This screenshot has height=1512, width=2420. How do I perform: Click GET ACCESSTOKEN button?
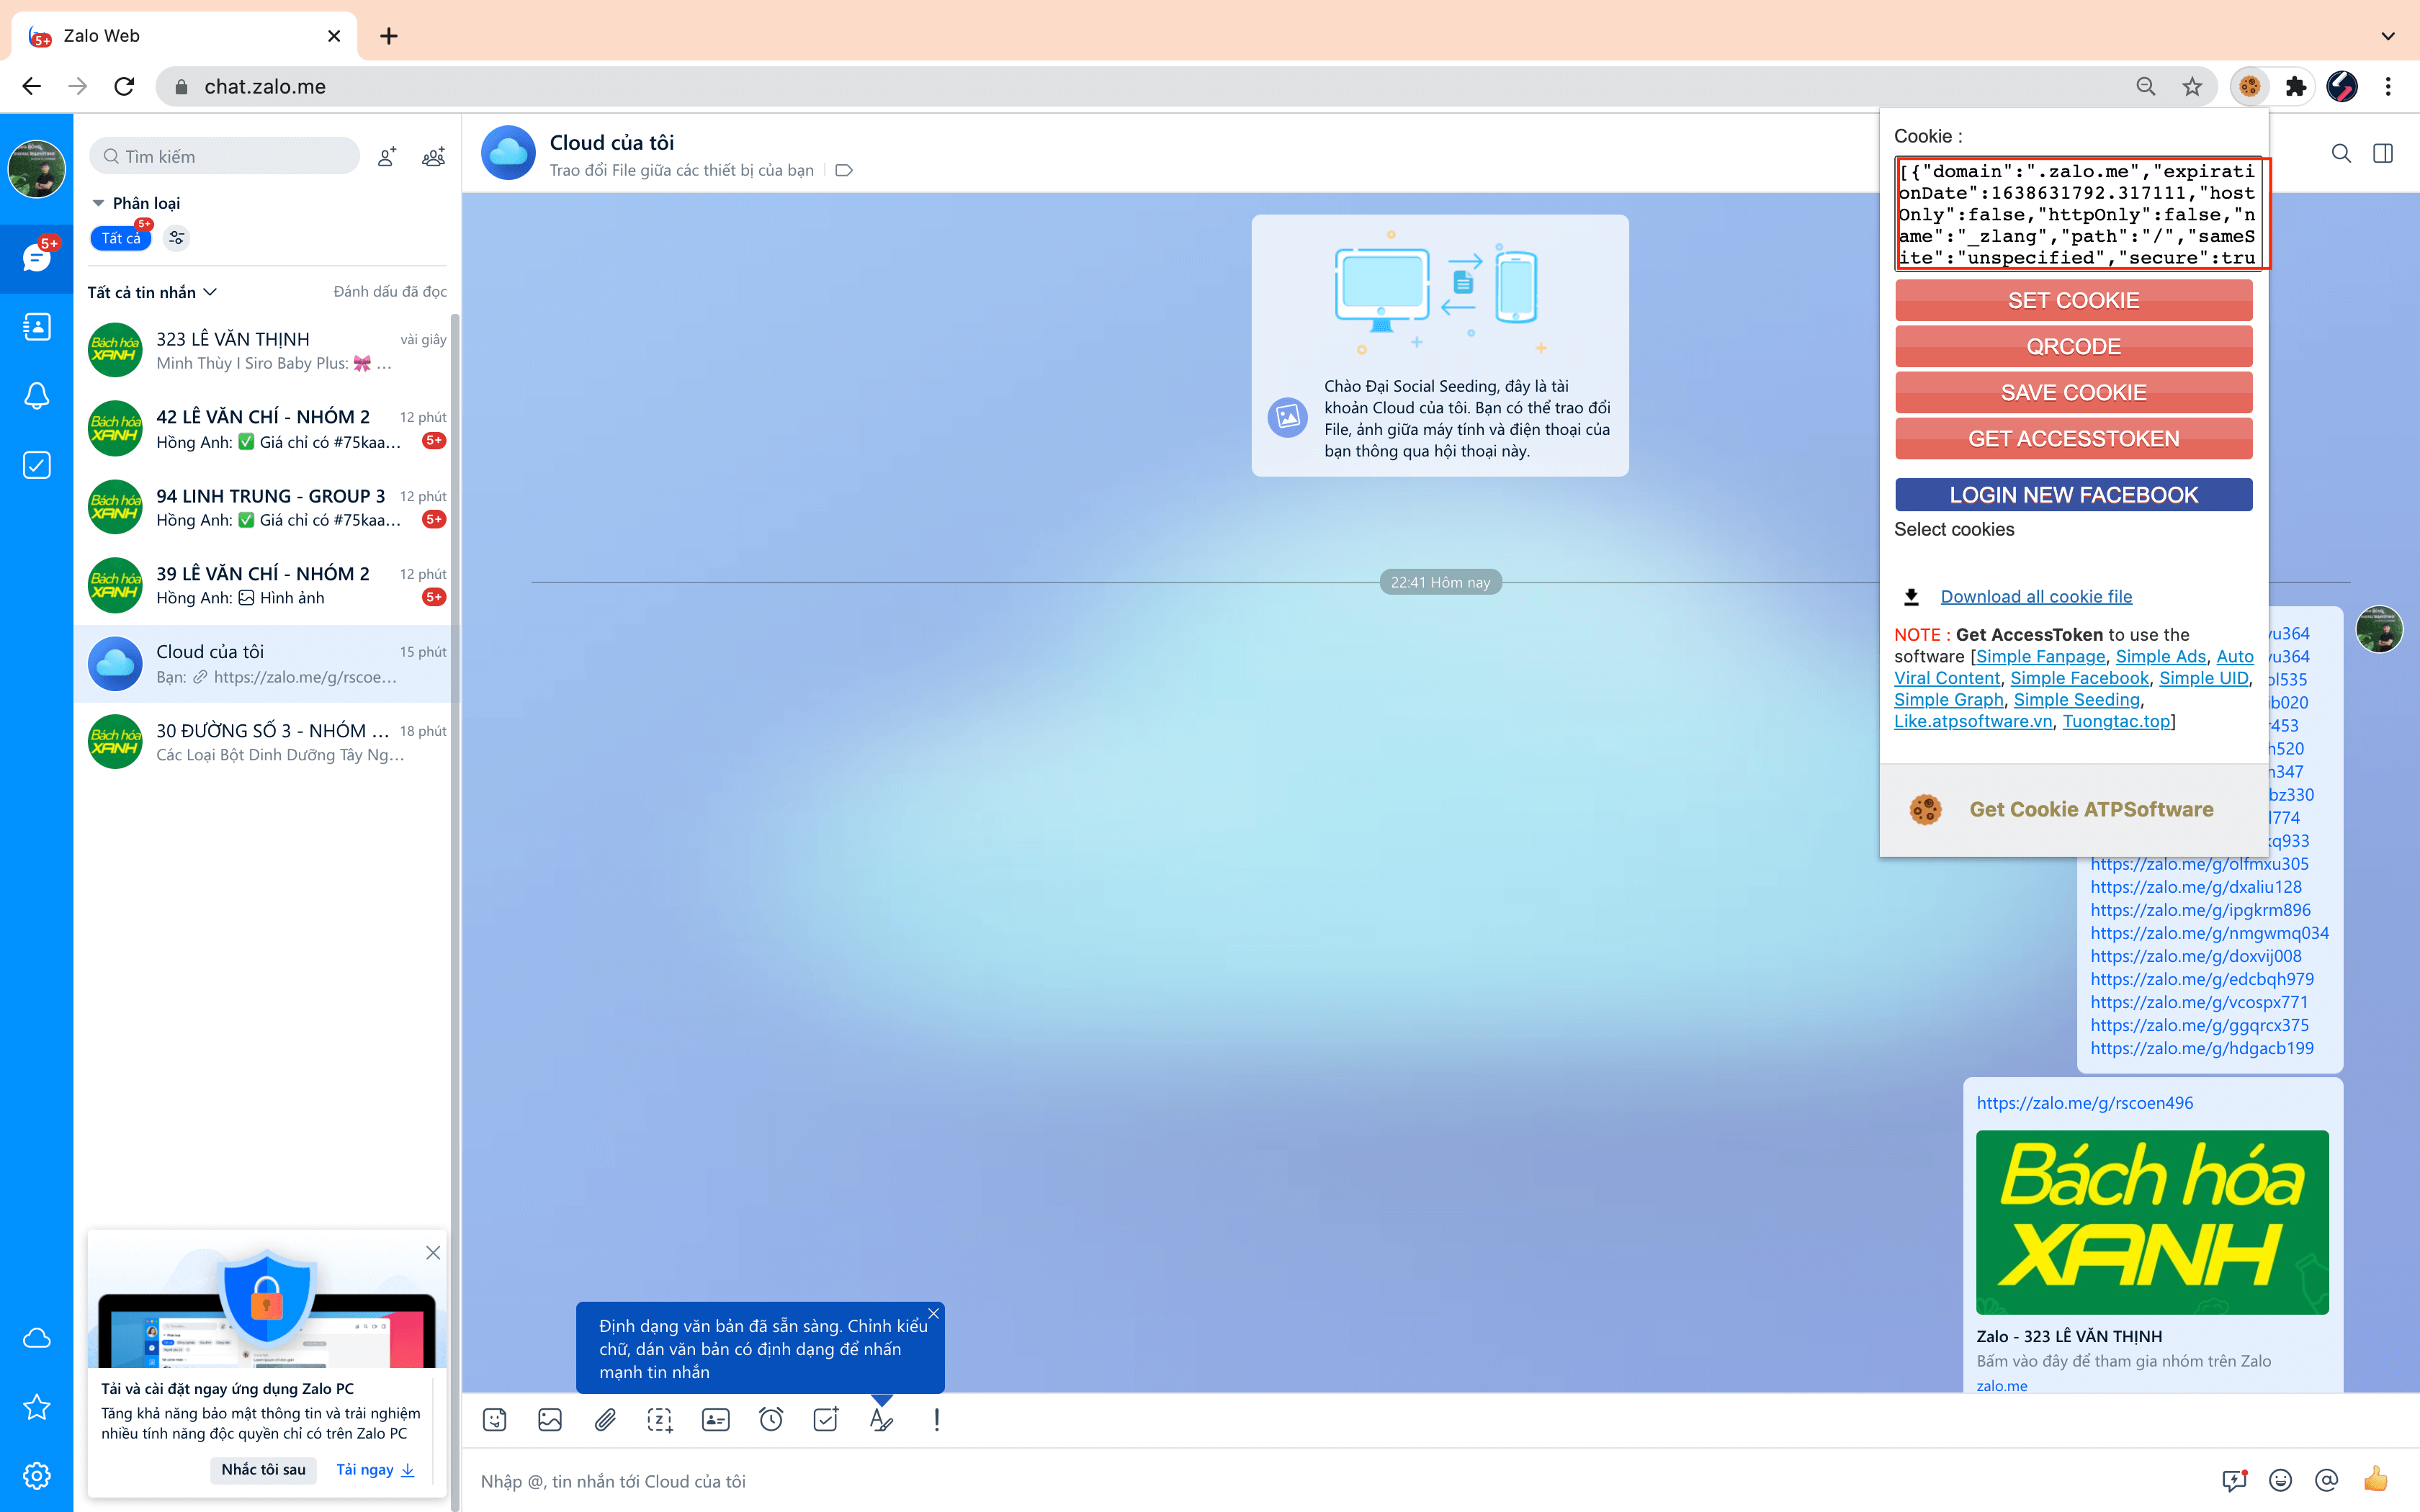click(2073, 438)
